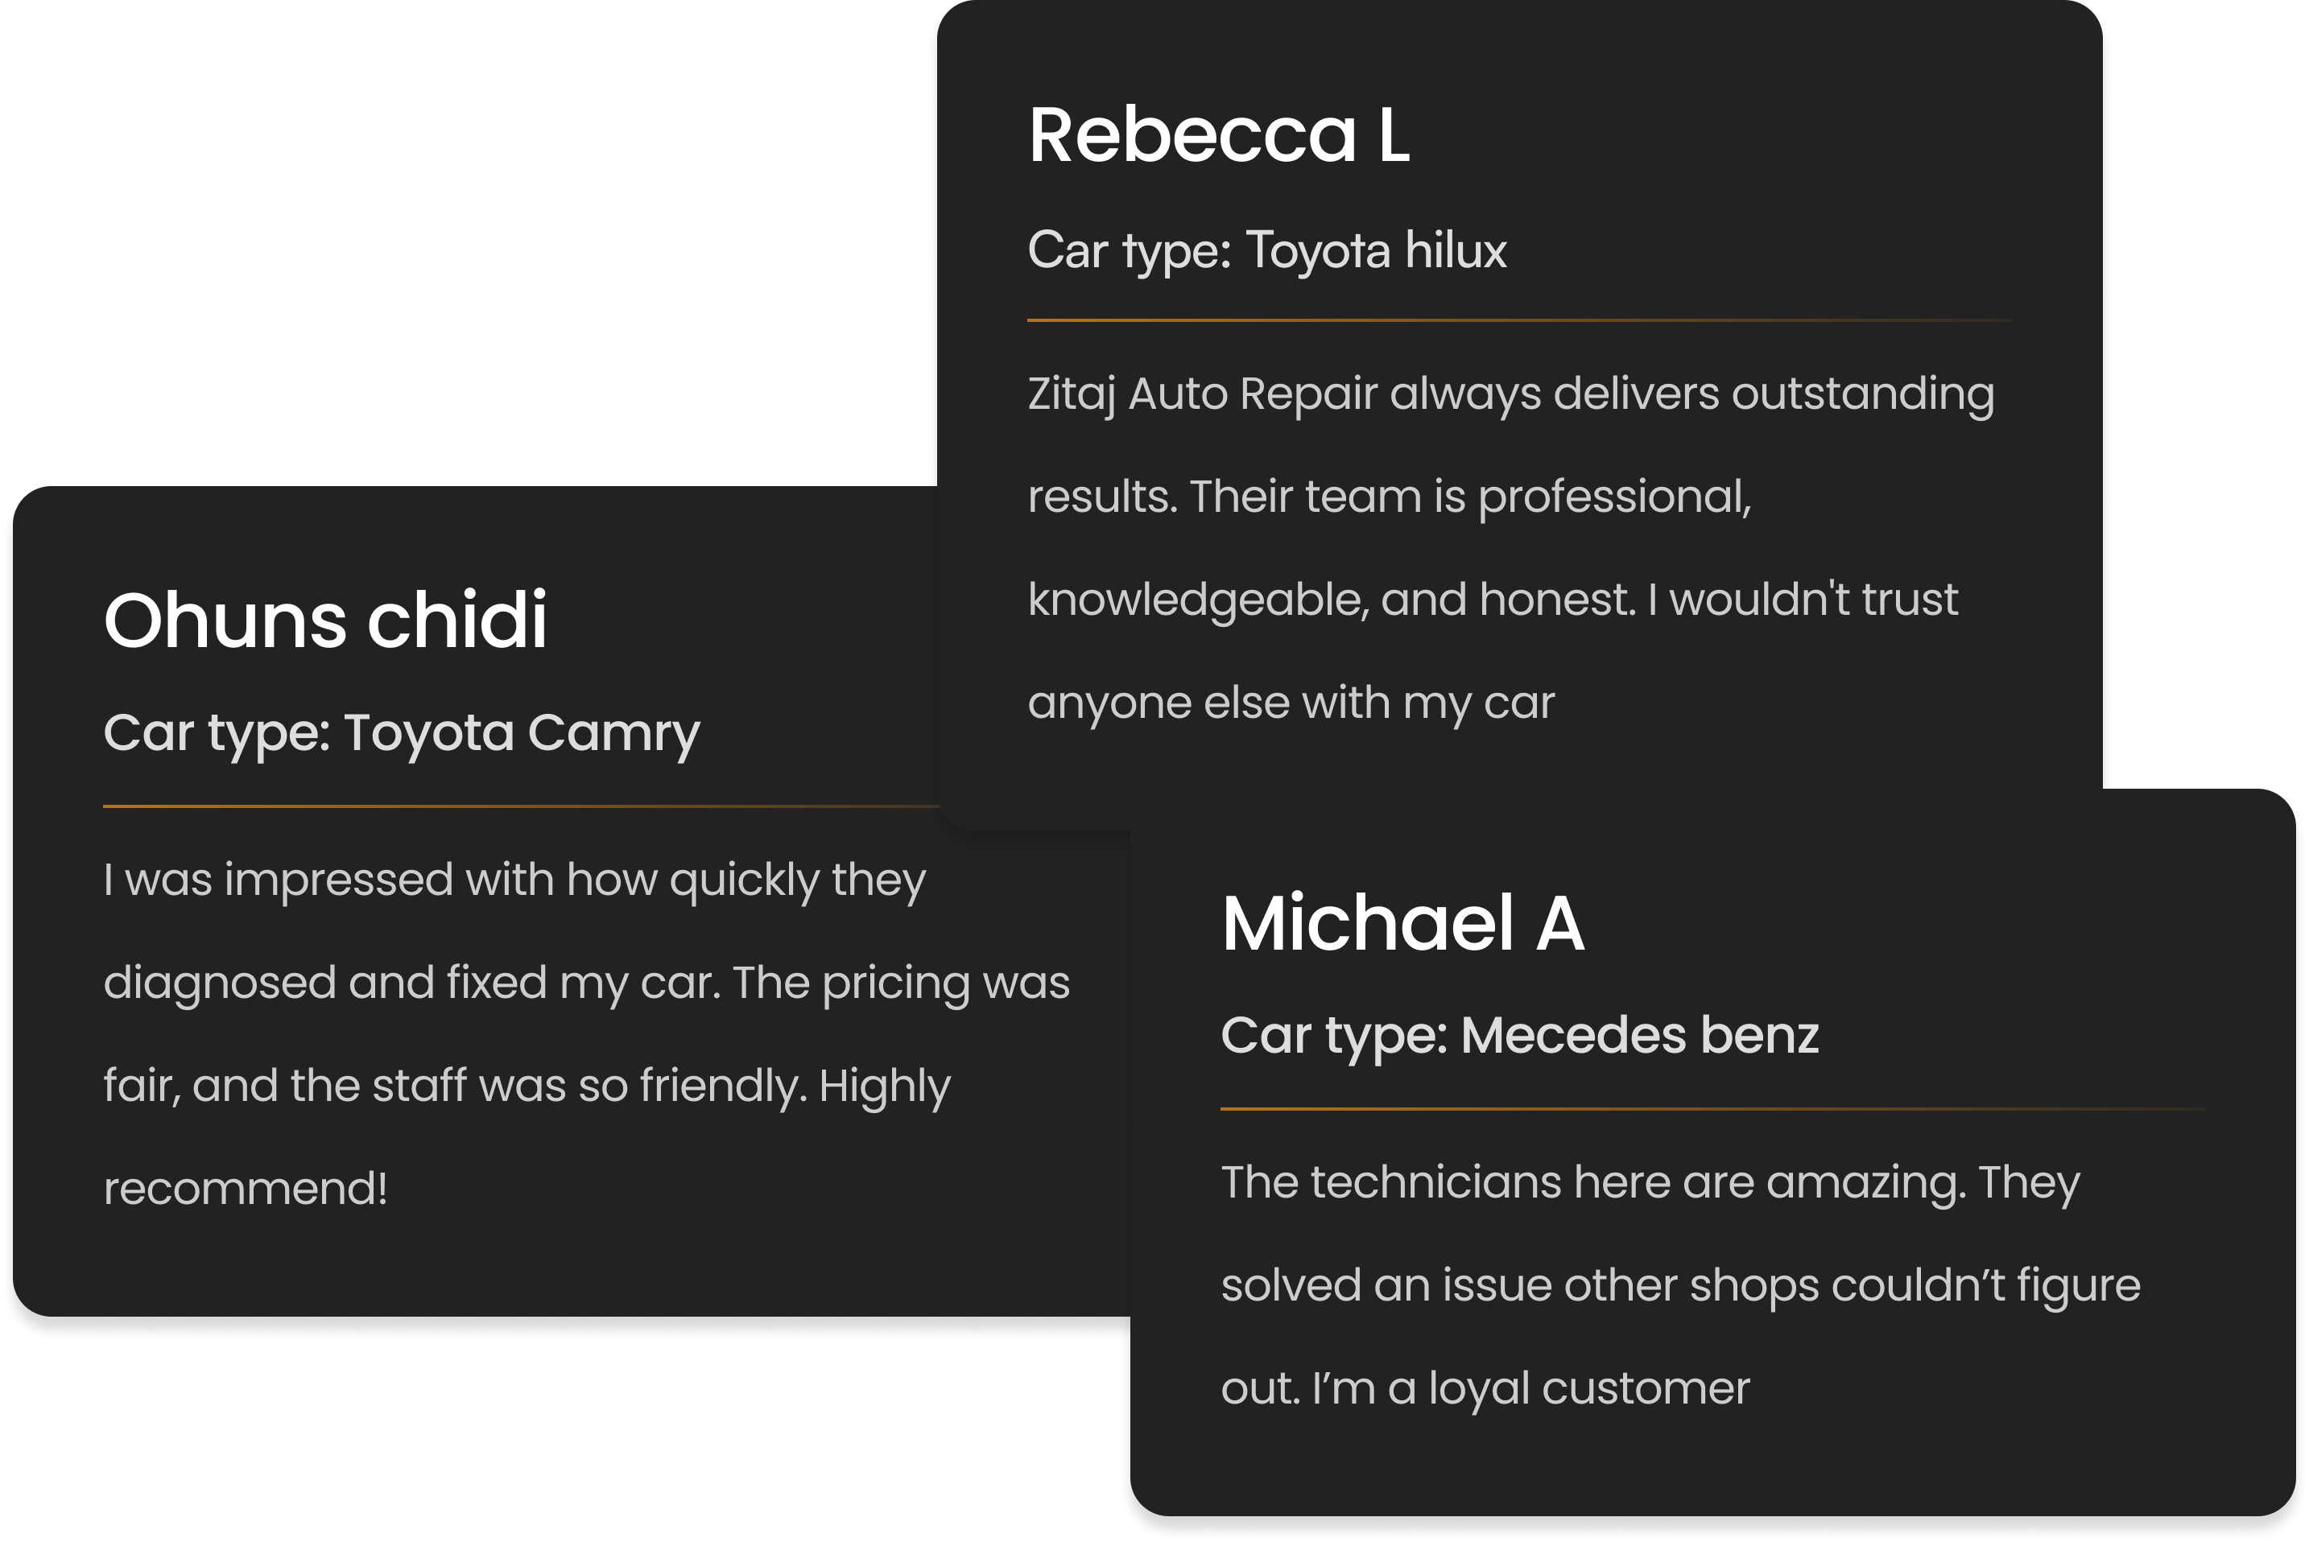Viewport: 2309px width, 1542px height.
Task: Click the Michael A reviewer name
Action: tap(1402, 923)
